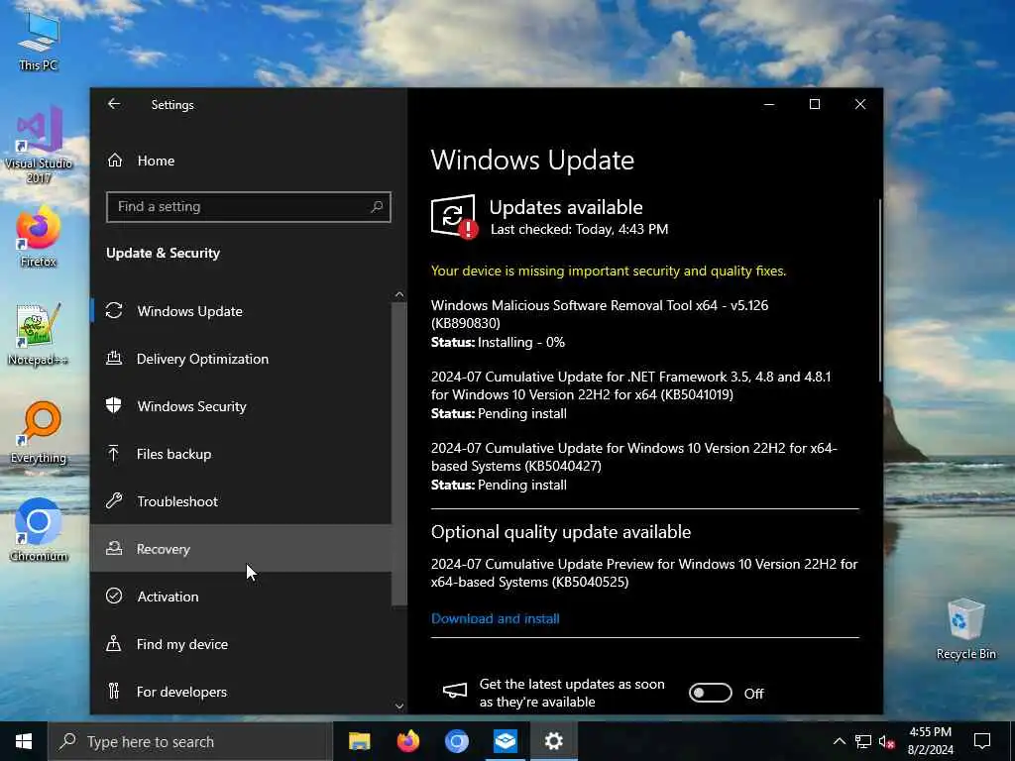Select the Firefox desktop shortcut
Viewport: 1015px width, 761px height.
[39, 236]
